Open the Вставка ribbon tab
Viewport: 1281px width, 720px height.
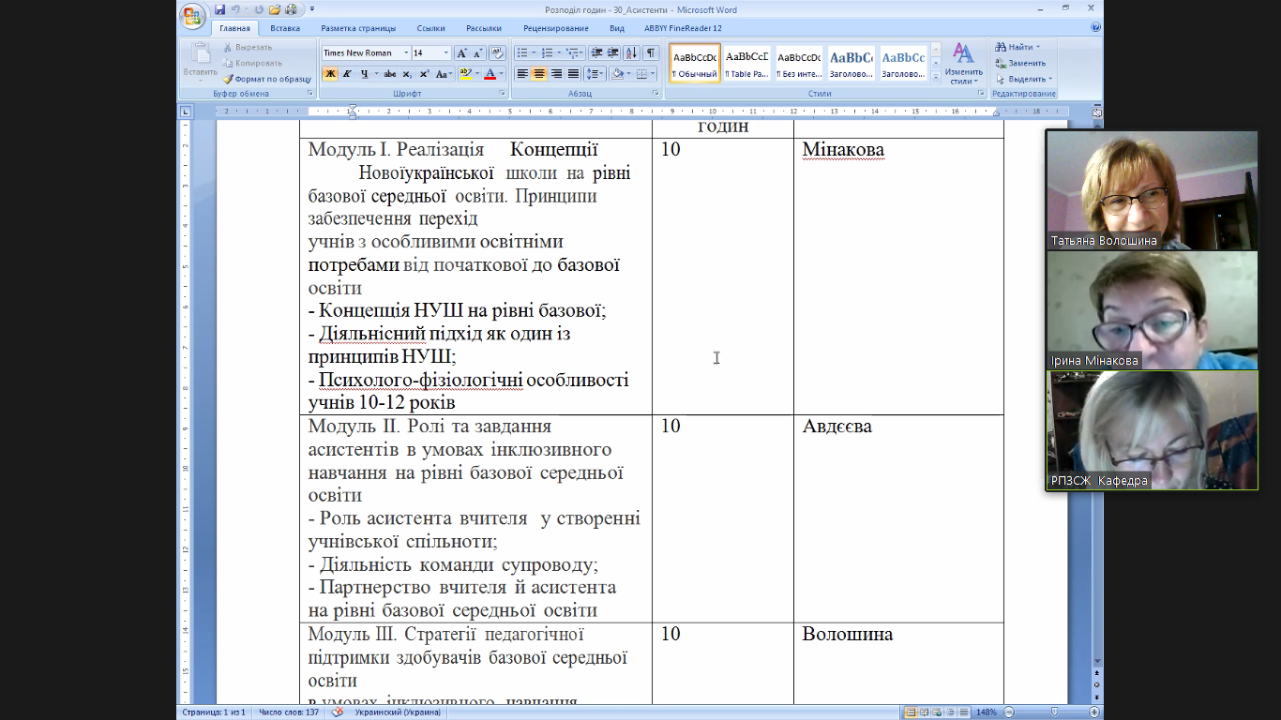point(285,28)
